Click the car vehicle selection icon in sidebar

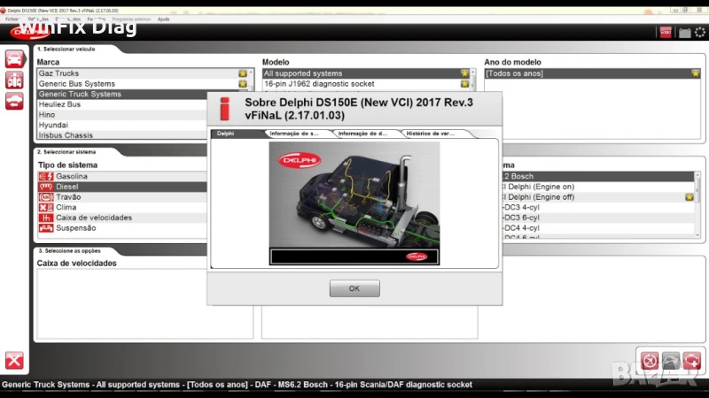click(15, 59)
